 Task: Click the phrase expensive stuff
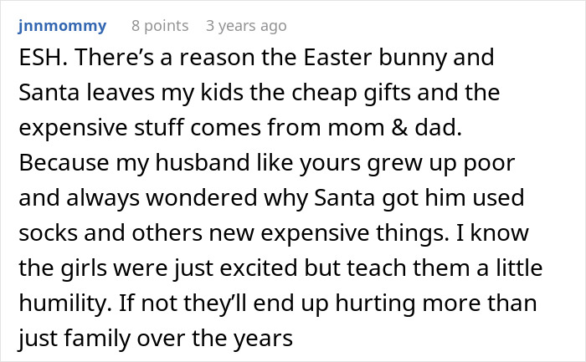click(101, 128)
